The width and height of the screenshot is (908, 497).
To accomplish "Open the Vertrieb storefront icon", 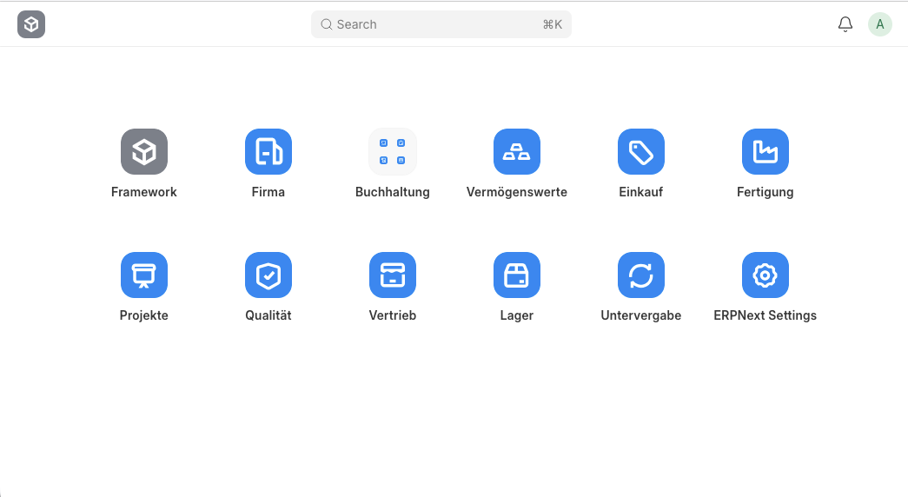I will click(392, 275).
